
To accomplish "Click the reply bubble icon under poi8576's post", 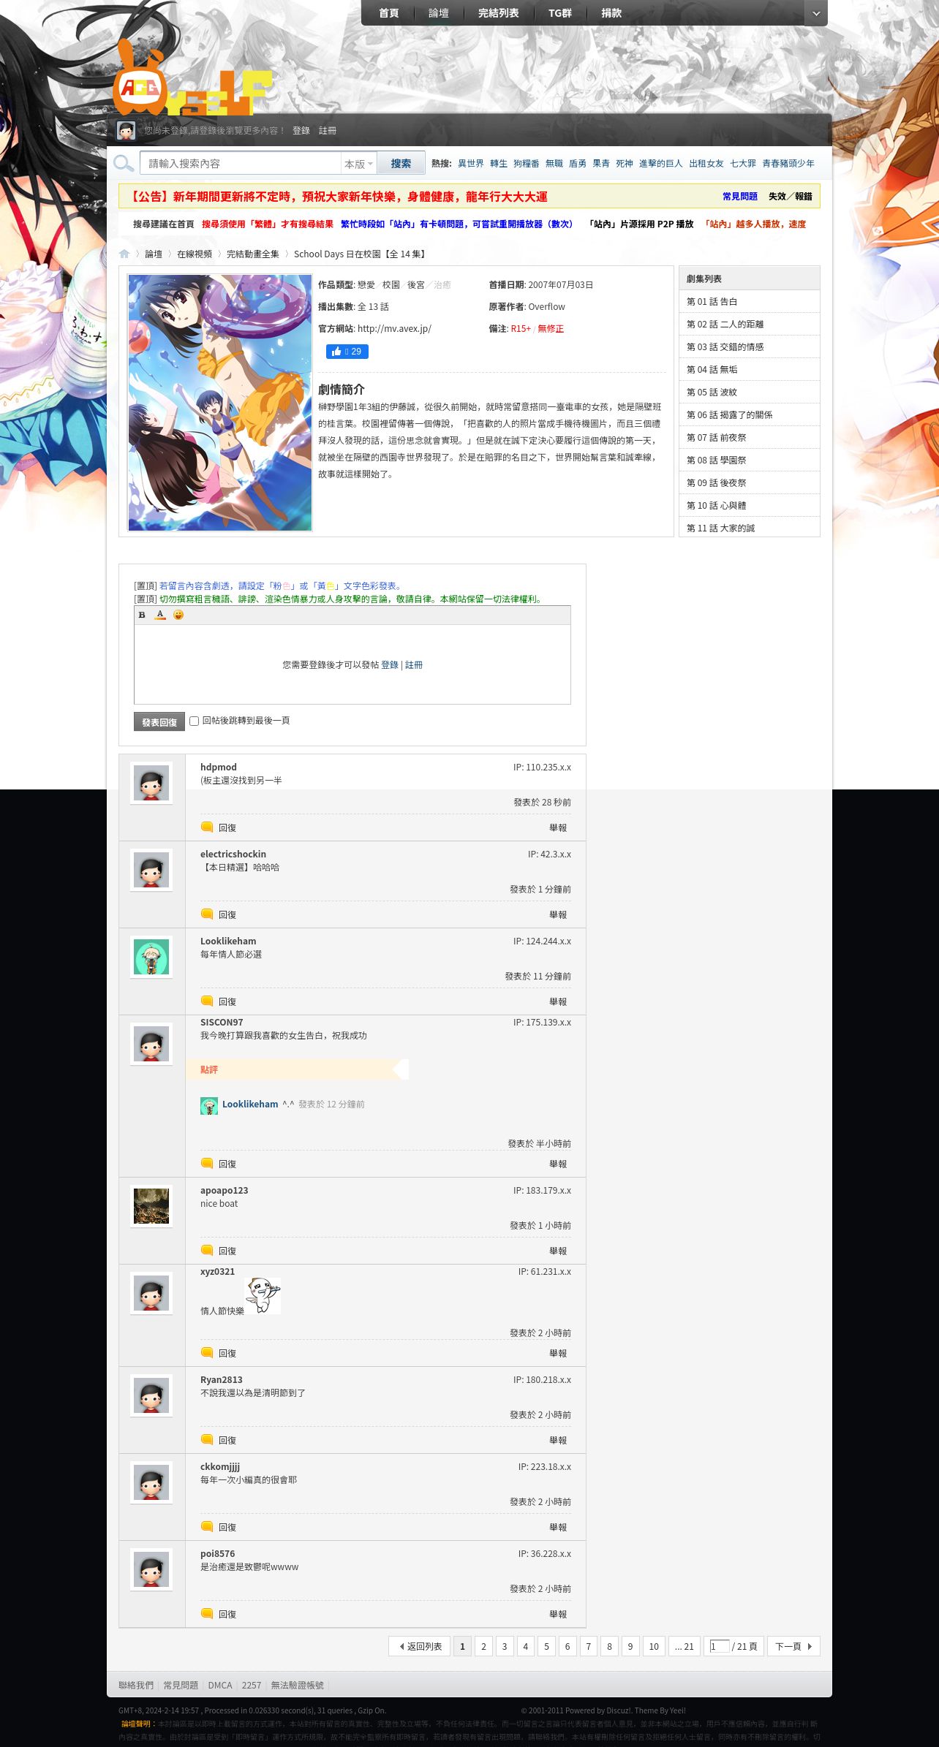I will [x=207, y=1613].
